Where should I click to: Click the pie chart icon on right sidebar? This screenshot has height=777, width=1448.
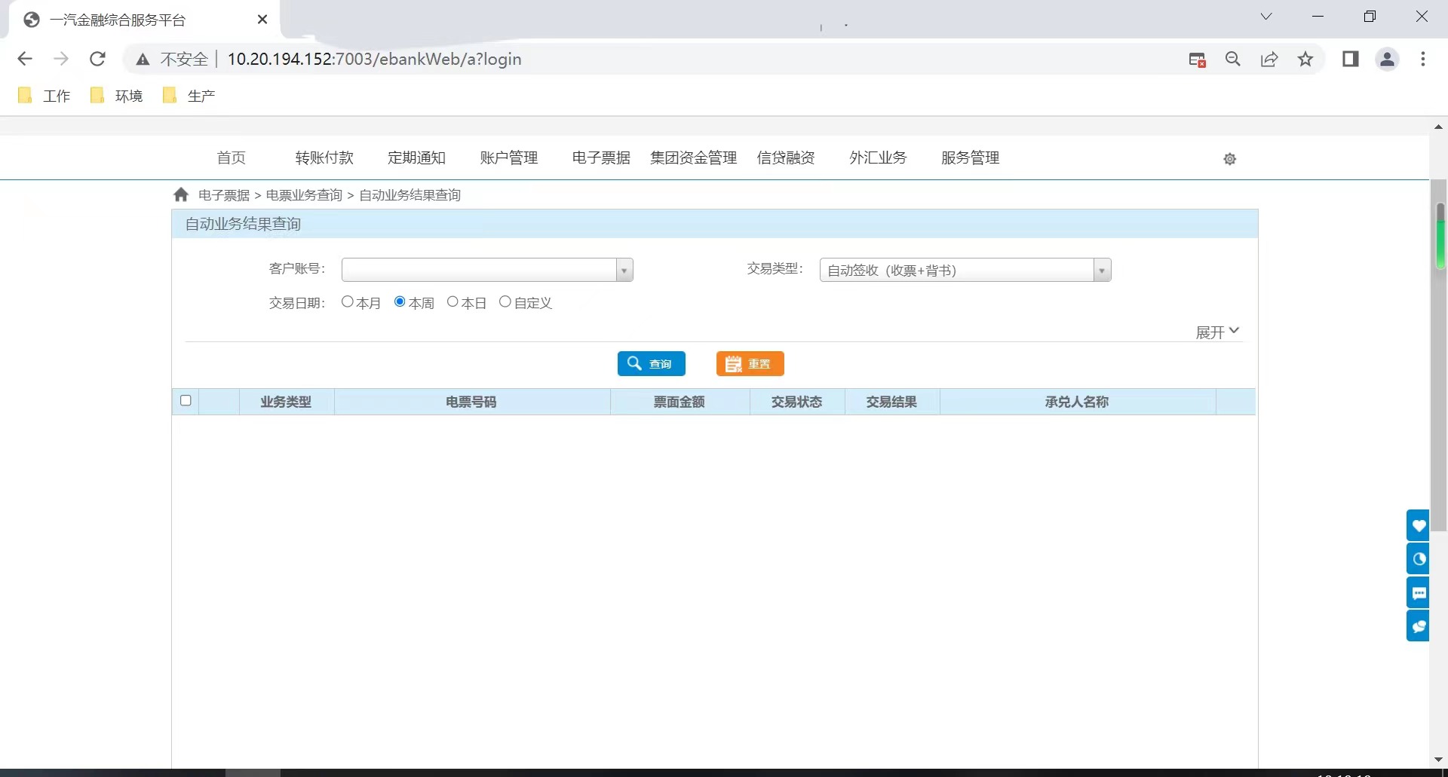pos(1419,558)
